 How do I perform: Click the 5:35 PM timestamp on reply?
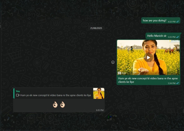(100, 110)
